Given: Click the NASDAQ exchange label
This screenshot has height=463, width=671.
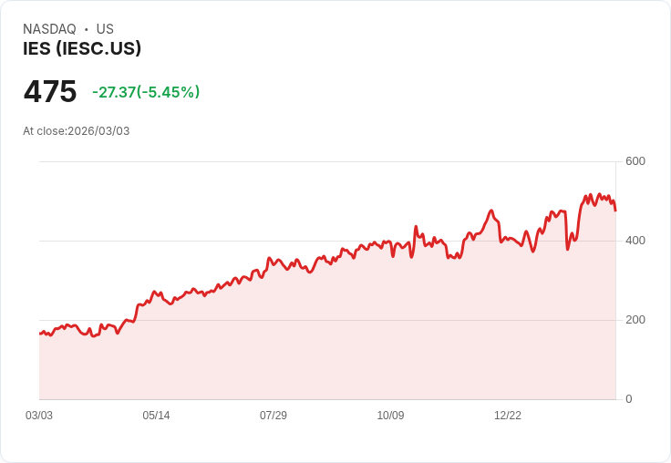Looking at the screenshot, I should [x=49, y=29].
